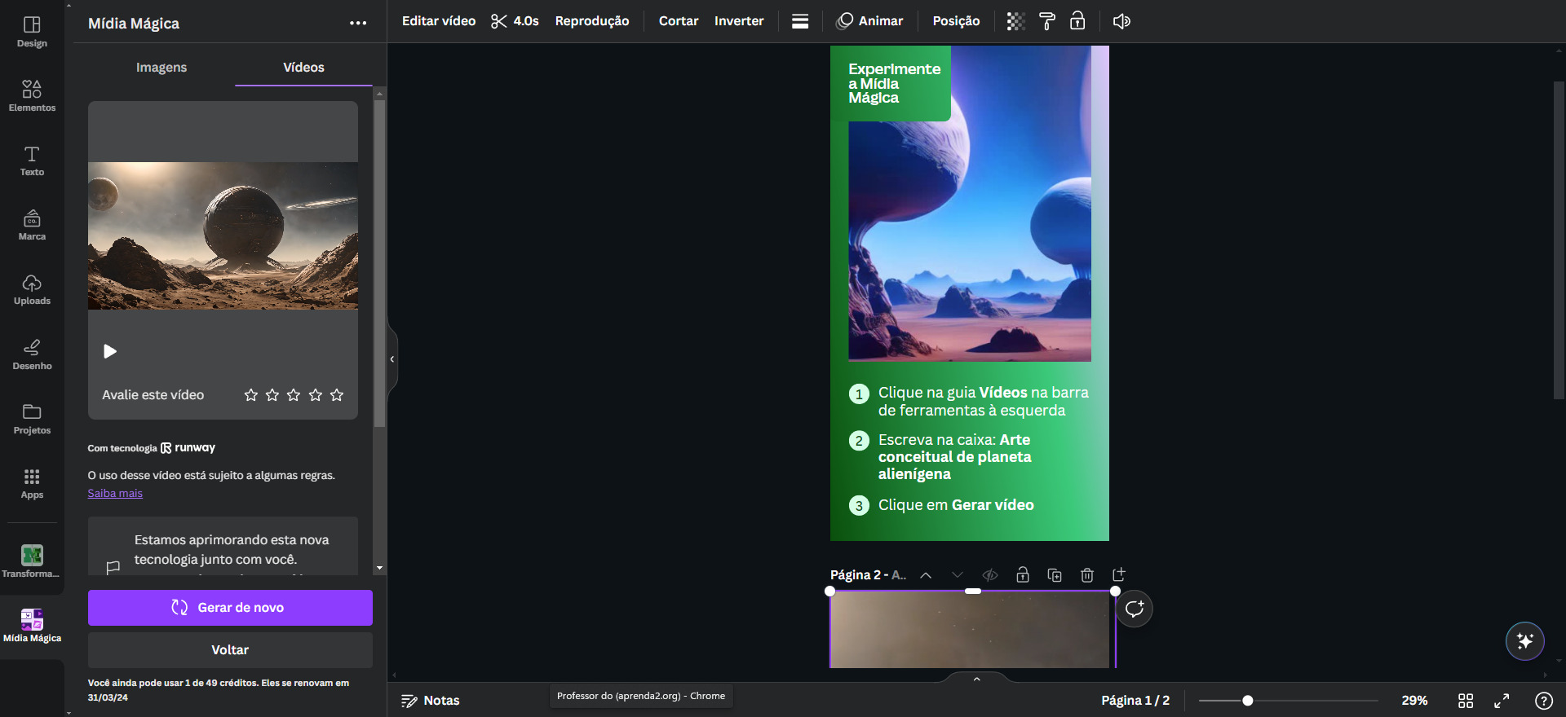Click the zoom slider handle
The image size is (1566, 717).
[1247, 701]
